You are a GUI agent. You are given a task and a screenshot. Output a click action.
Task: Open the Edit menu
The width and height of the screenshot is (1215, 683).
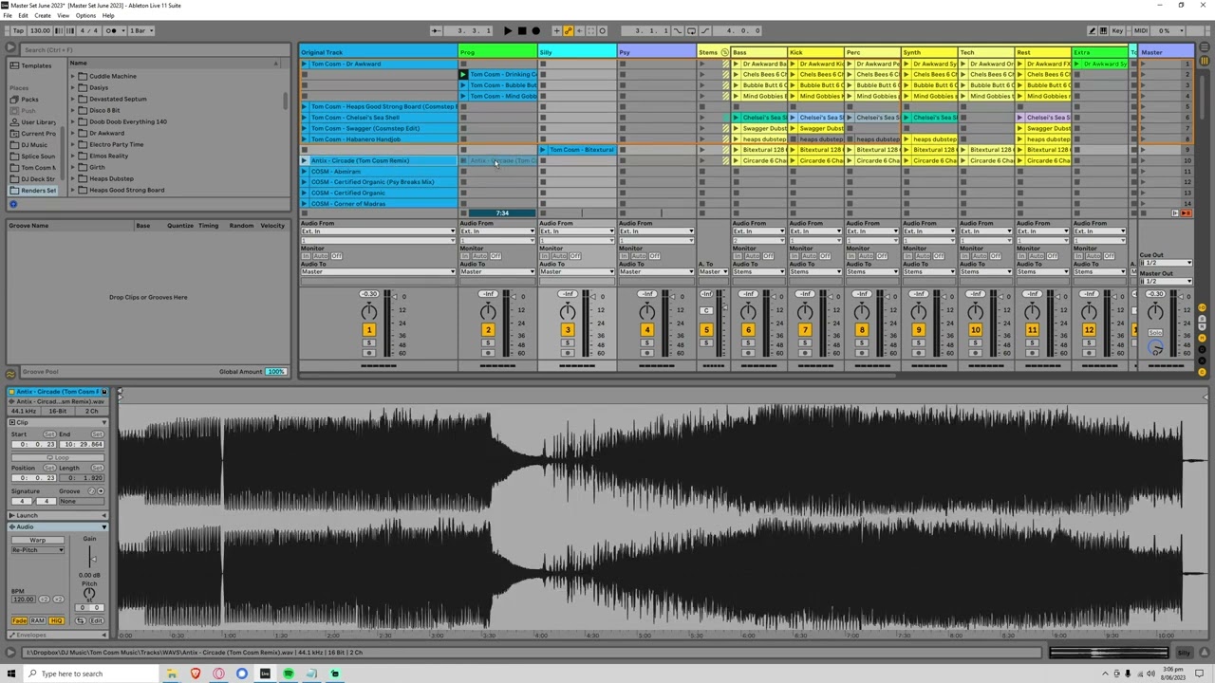[22, 15]
